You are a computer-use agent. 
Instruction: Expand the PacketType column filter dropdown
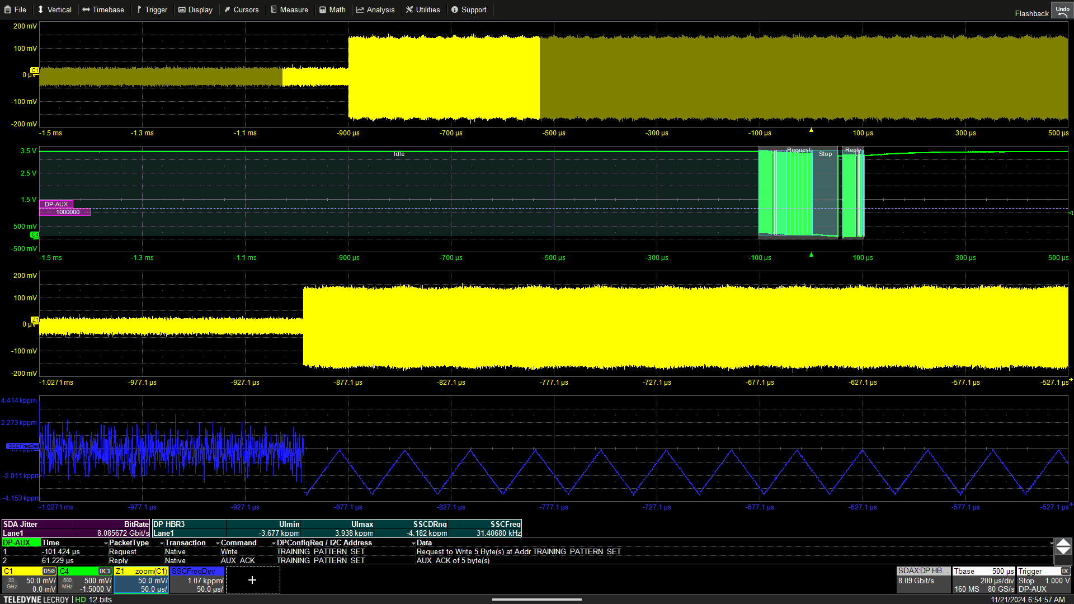pyautogui.click(x=162, y=543)
